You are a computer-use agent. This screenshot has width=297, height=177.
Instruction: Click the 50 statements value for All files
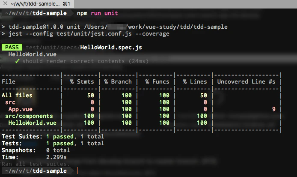click(x=91, y=95)
